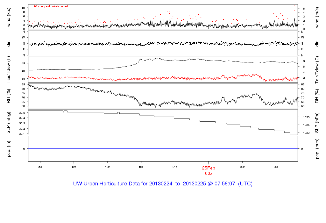Click the '03z' time axis tick label

[x=242, y=167]
